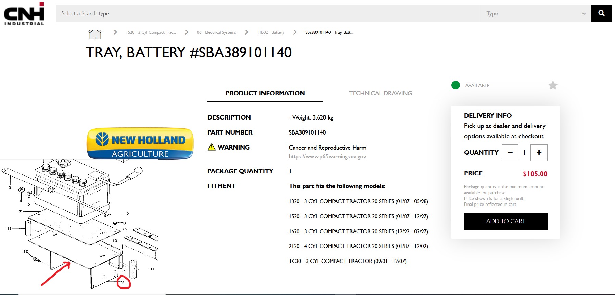Click the Add to Cart button
Viewport: 615px width, 295px height.
[505, 221]
